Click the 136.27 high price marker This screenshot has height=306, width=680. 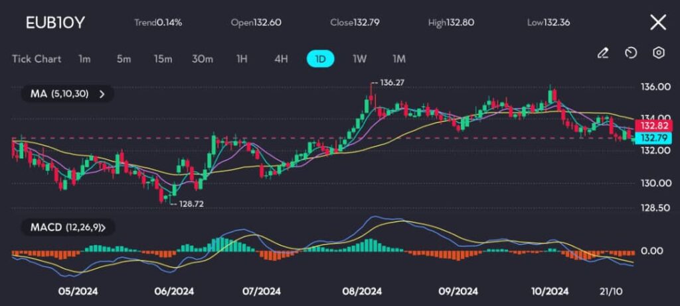[x=392, y=83]
